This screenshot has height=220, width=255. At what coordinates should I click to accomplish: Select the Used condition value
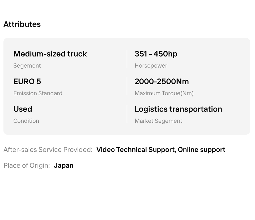click(23, 109)
